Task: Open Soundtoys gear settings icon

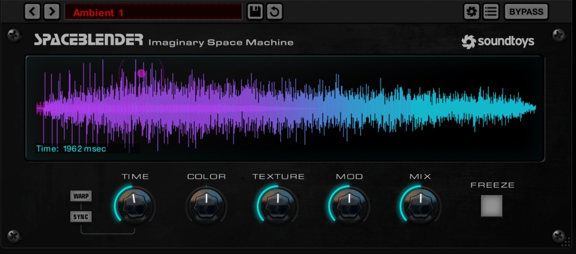Action: tap(471, 11)
